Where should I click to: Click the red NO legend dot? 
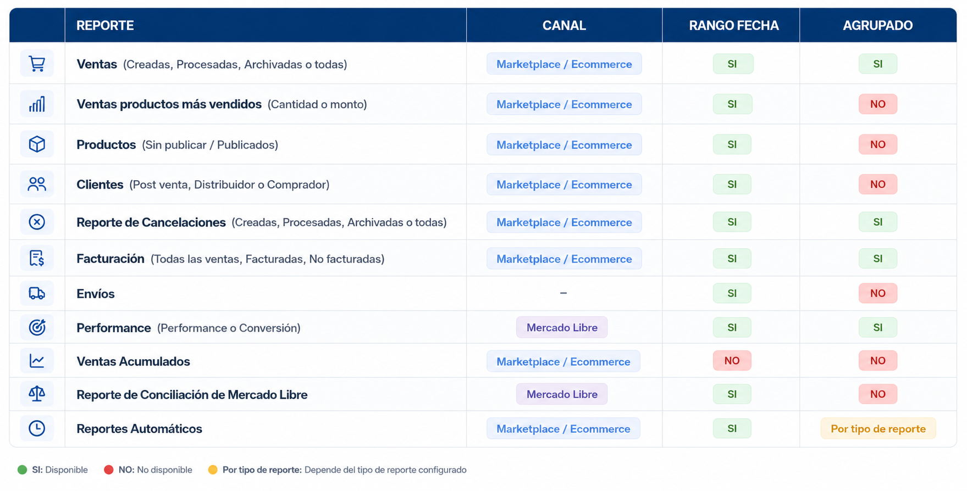coord(109,470)
